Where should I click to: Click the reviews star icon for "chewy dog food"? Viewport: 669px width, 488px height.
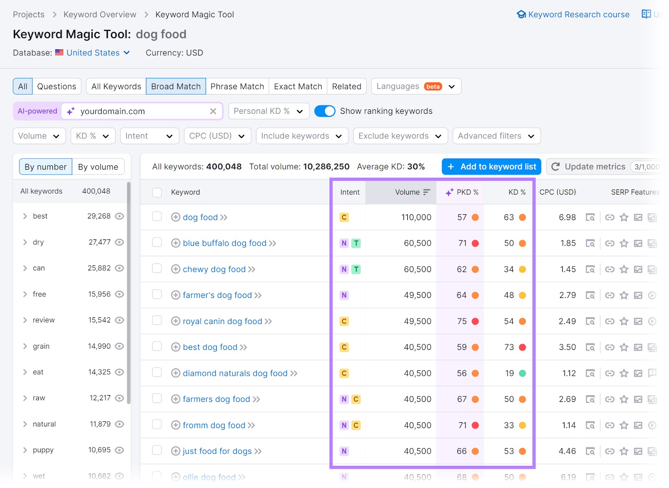click(624, 269)
